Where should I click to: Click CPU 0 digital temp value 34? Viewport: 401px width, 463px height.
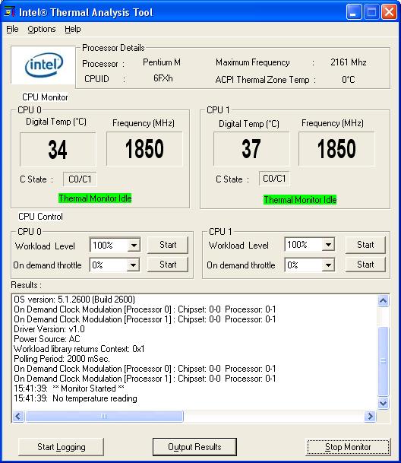(x=58, y=150)
